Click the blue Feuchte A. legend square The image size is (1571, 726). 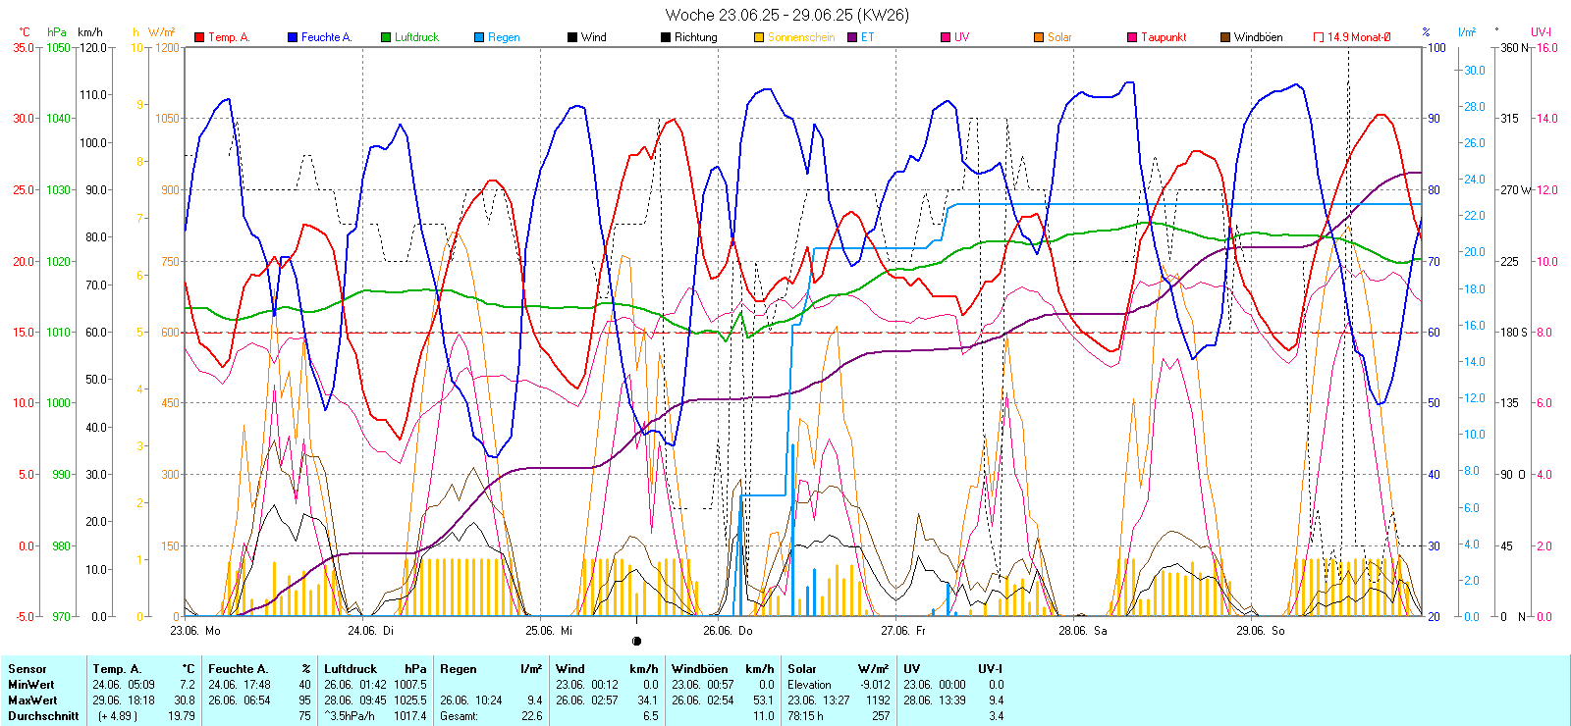pyautogui.click(x=293, y=37)
